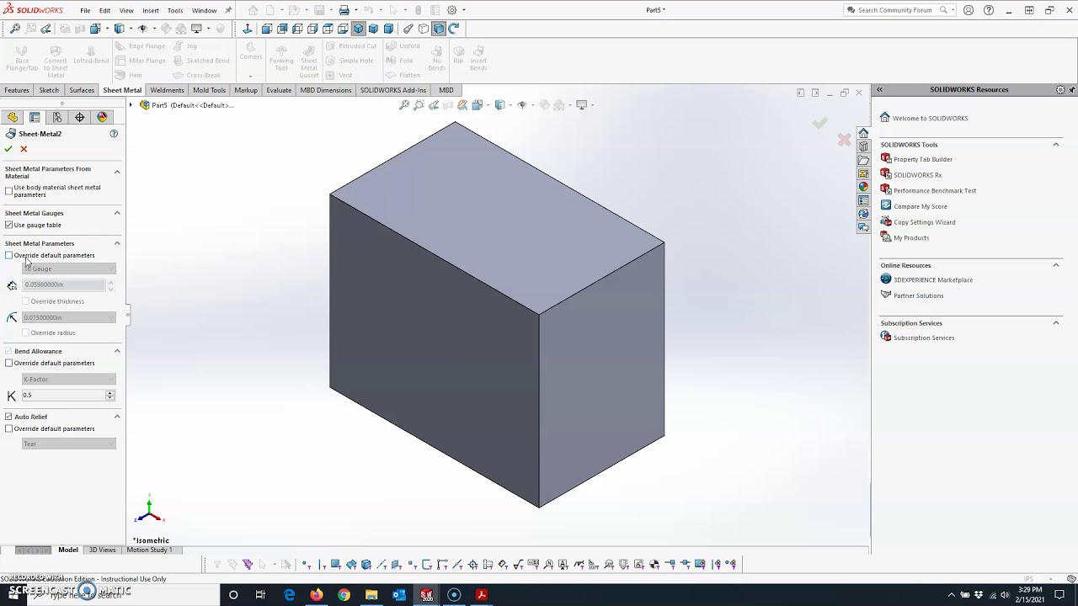The height and width of the screenshot is (606, 1078).
Task: Open Firefox from the Windows taskbar
Action: [x=316, y=595]
